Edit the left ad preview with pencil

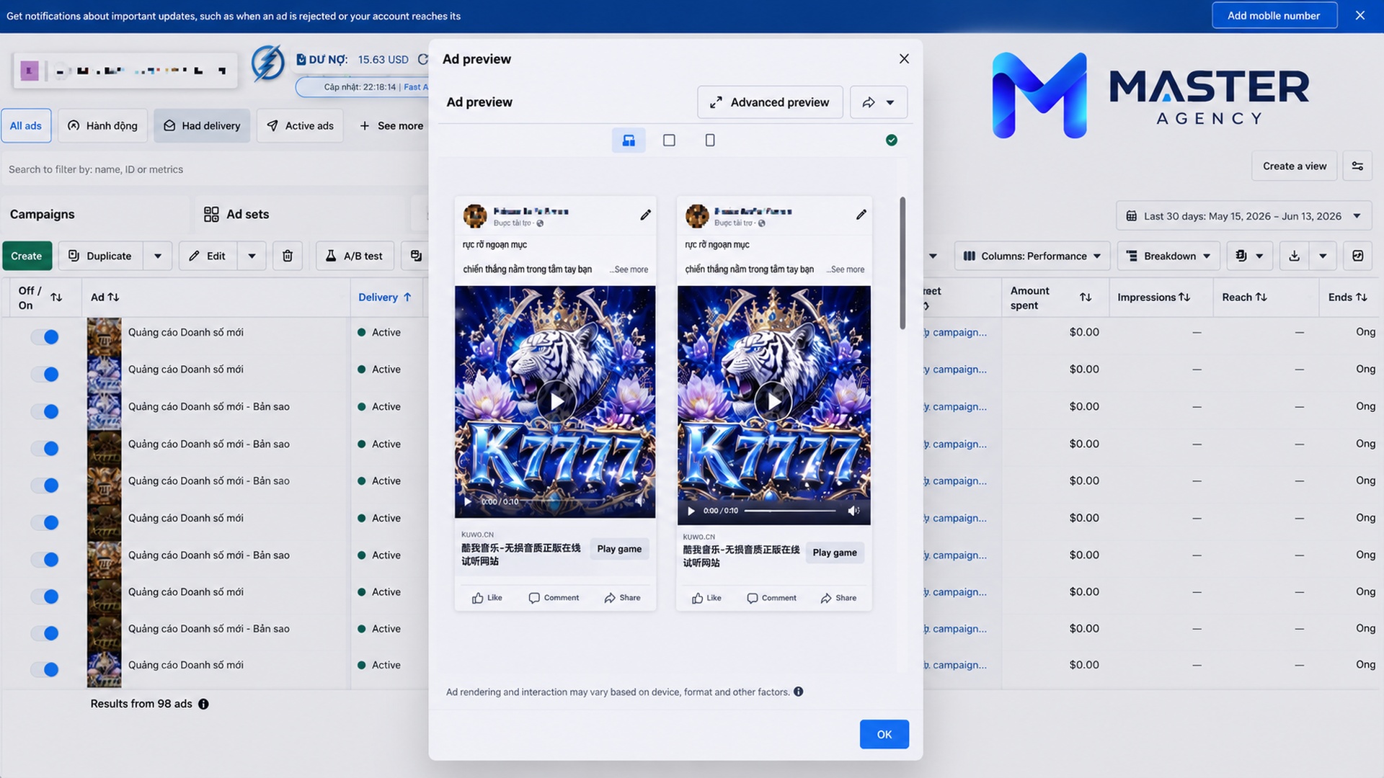tap(646, 215)
